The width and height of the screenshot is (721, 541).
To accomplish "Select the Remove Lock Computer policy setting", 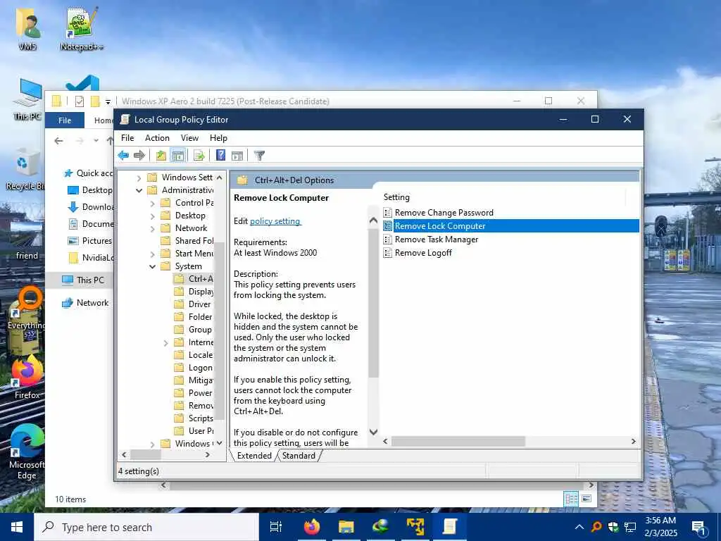I will (x=511, y=226).
